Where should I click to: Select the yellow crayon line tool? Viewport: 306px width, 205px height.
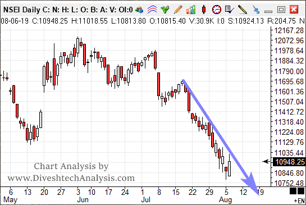point(243,10)
